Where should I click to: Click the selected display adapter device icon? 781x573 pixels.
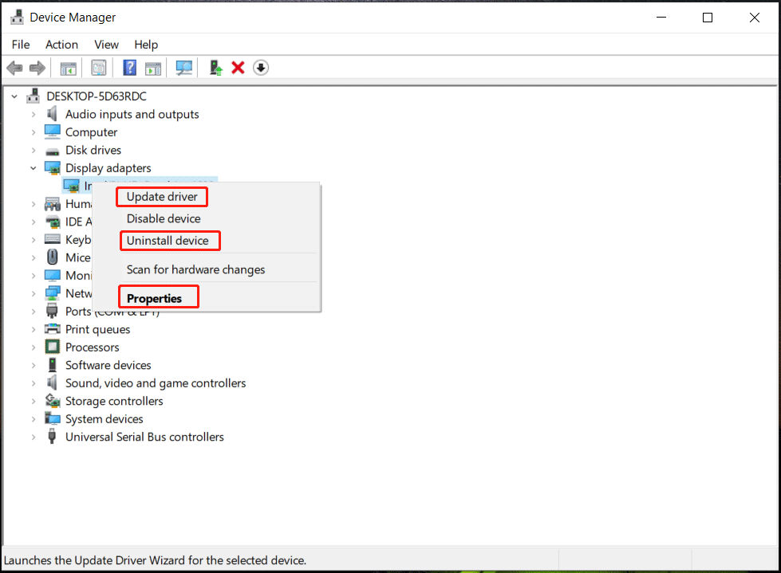pyautogui.click(x=71, y=186)
